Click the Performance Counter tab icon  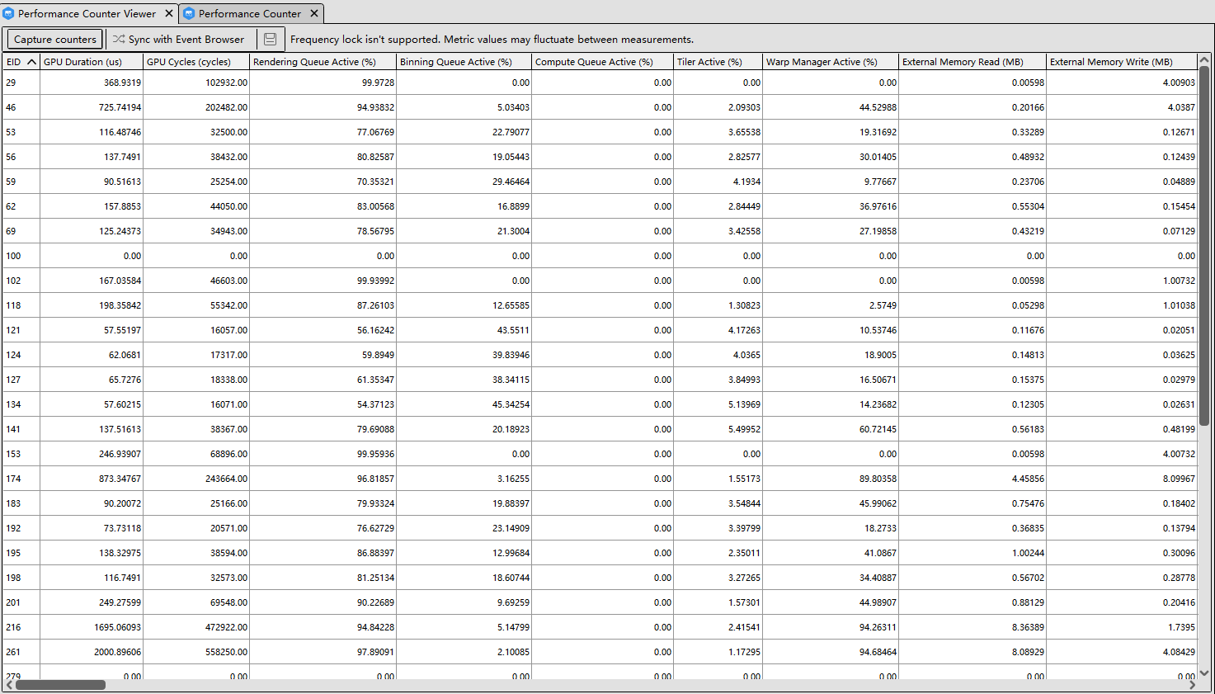[x=189, y=13]
